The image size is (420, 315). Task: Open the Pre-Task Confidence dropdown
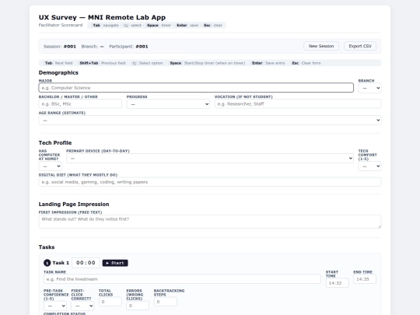[55, 306]
